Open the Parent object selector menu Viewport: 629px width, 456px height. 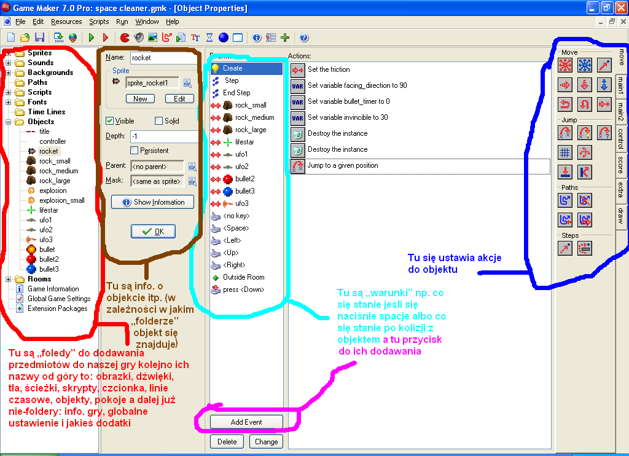coord(192,166)
